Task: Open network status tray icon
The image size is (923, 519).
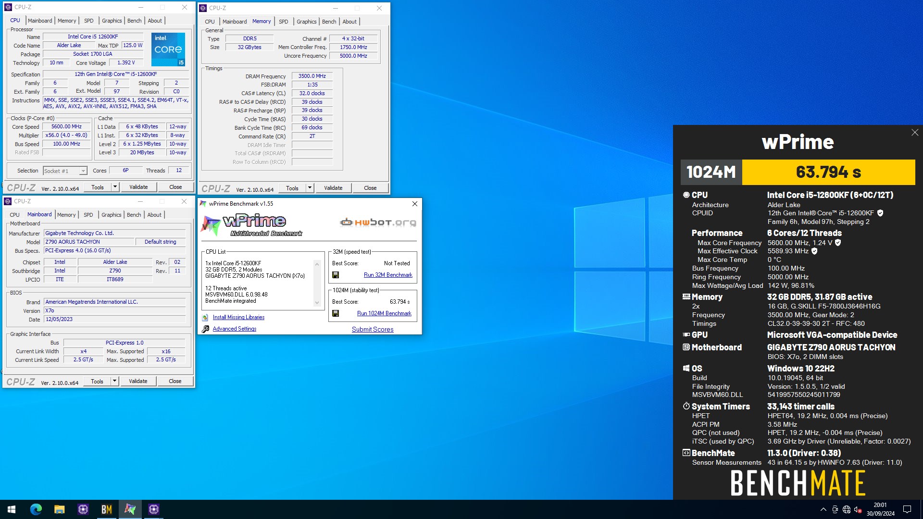Action: [847, 509]
